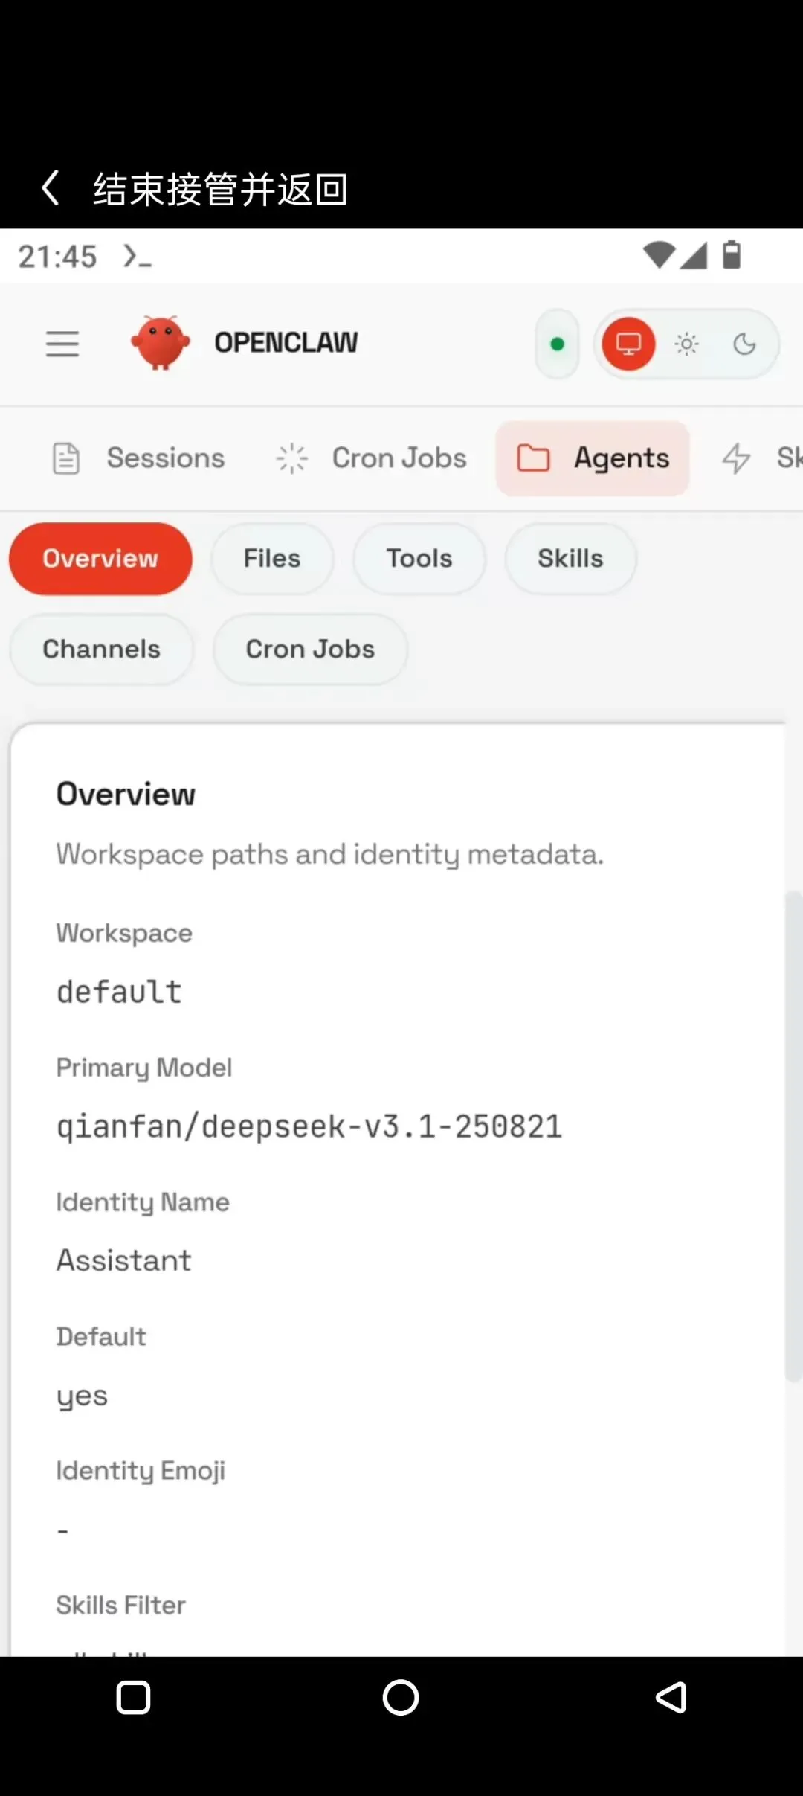Tap the Android home circle button
This screenshot has width=803, height=1796.
401,1698
